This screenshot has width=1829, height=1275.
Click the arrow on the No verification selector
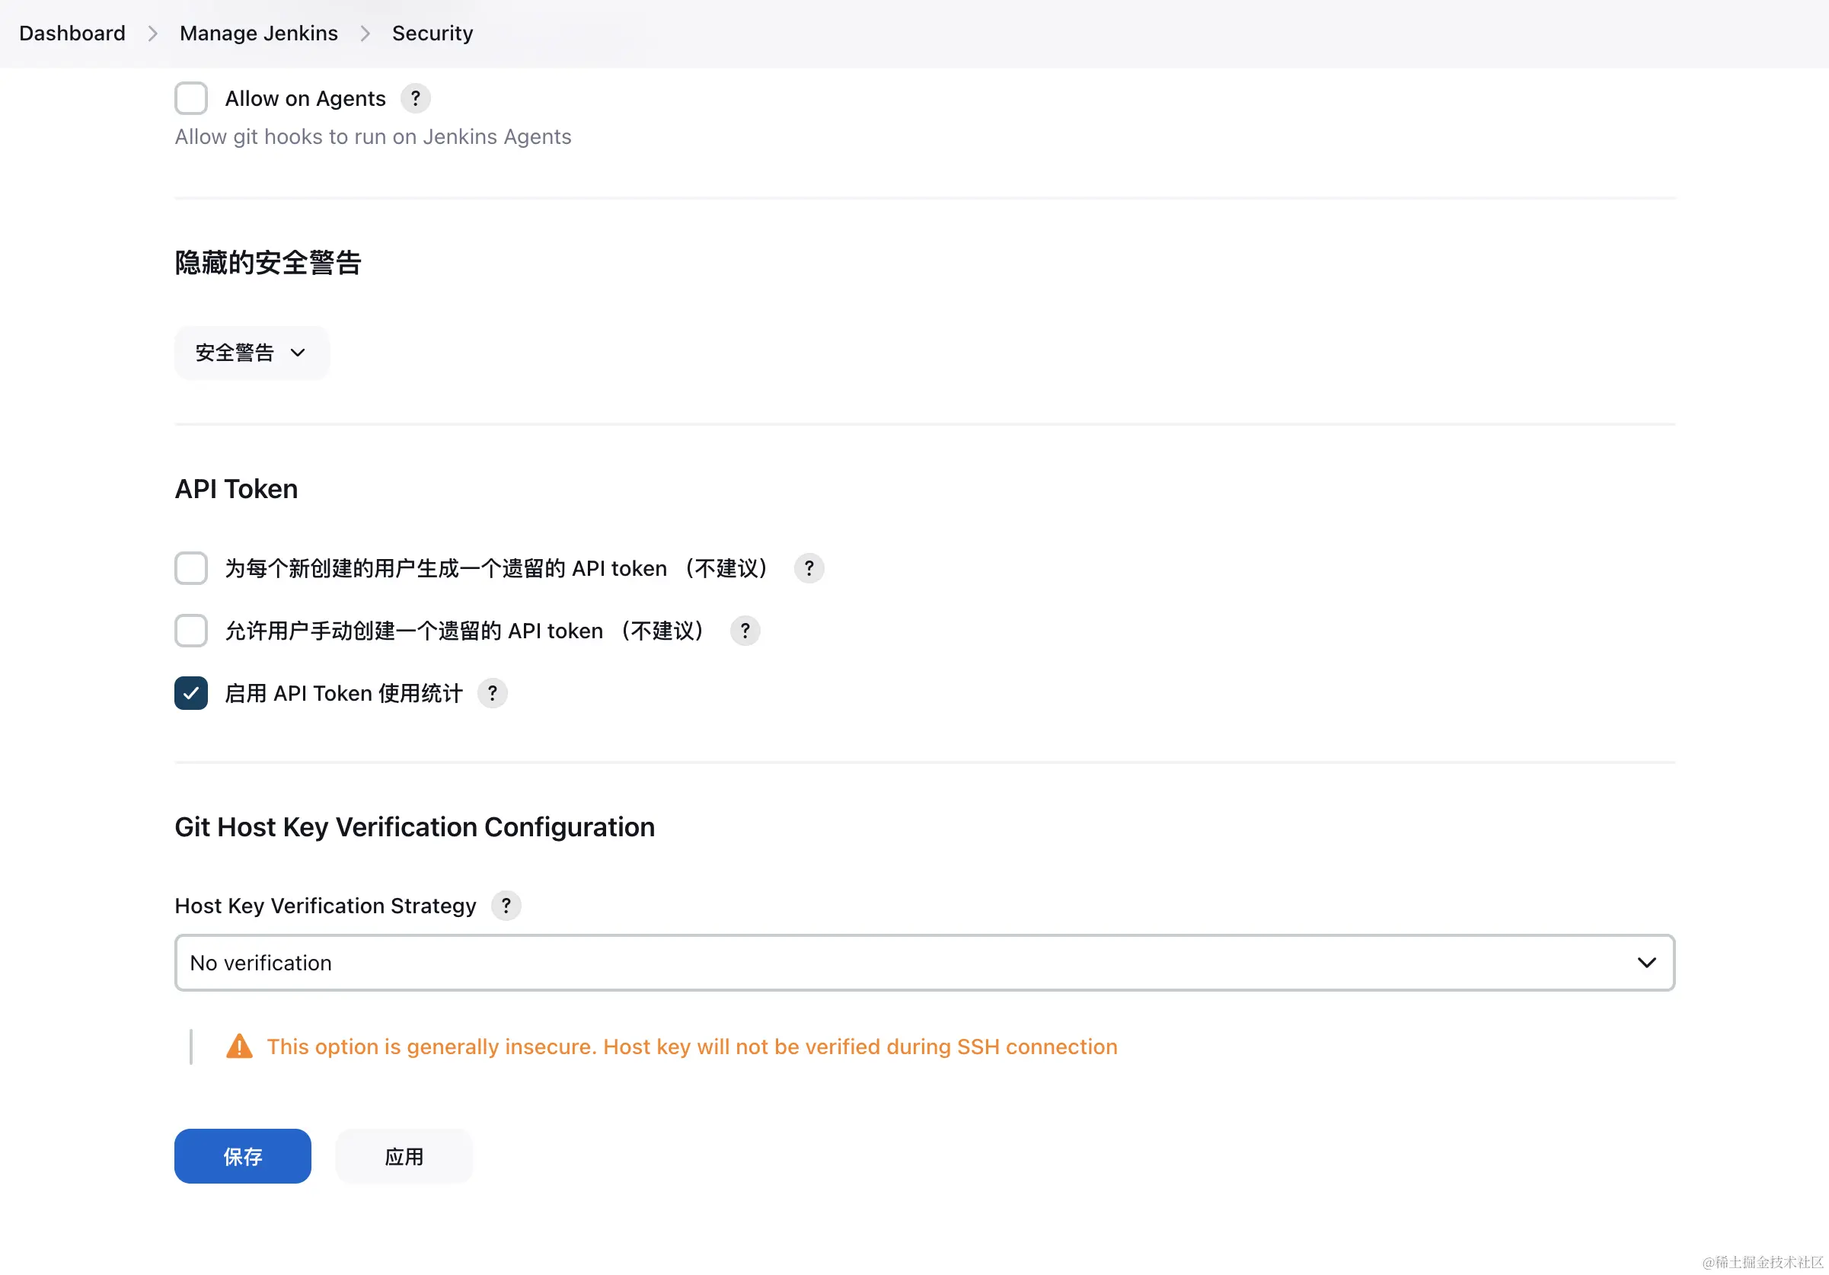pyautogui.click(x=1647, y=963)
